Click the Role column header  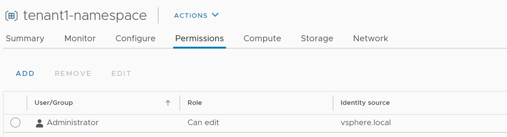point(195,103)
